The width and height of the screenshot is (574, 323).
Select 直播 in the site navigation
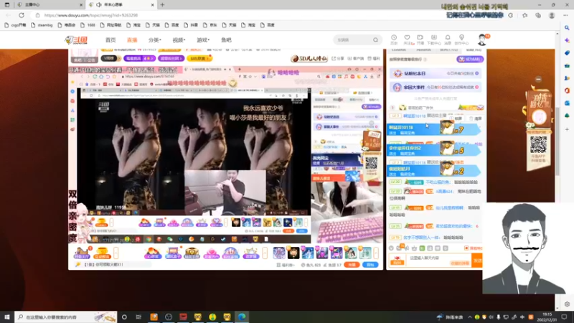(x=132, y=40)
